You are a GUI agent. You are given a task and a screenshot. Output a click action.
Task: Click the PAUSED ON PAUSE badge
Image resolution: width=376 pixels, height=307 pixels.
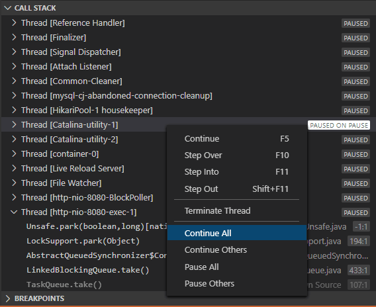tap(339, 125)
